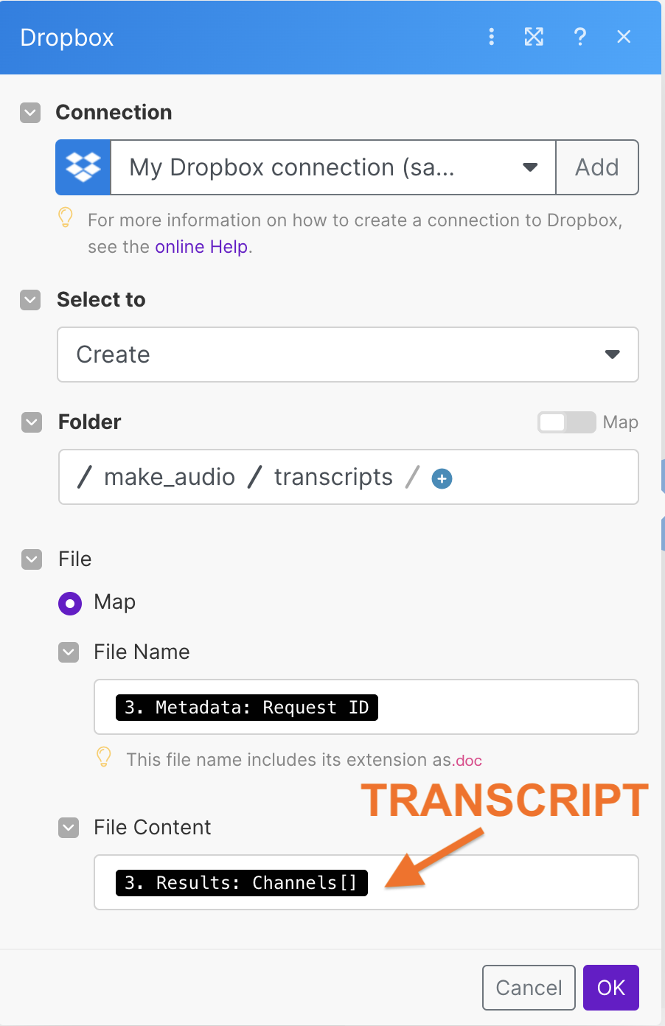
Task: Collapse the File Content section
Action: pyautogui.click(x=69, y=828)
